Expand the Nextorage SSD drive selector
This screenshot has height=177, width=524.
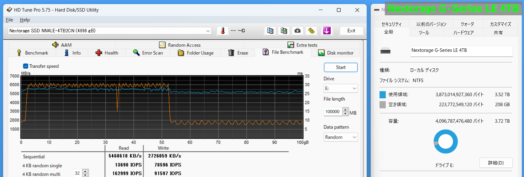[109, 31]
